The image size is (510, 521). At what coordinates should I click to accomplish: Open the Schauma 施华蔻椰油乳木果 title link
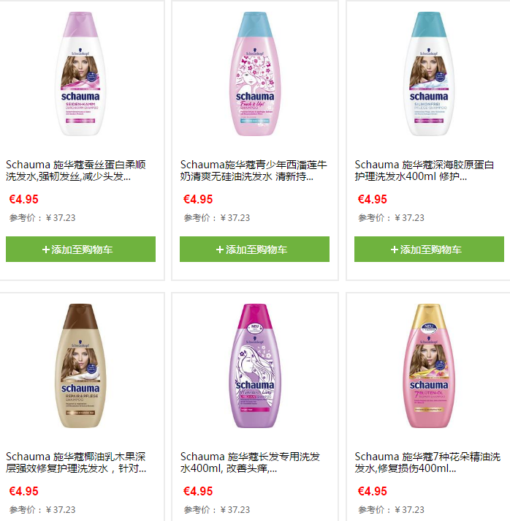(x=76, y=462)
